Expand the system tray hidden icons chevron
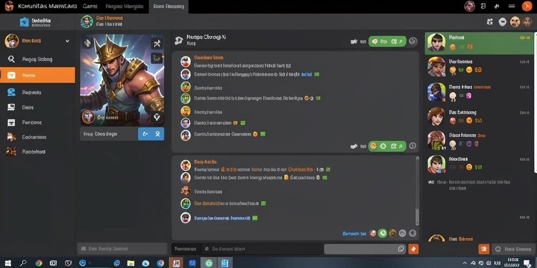537x268 pixels. point(465,263)
